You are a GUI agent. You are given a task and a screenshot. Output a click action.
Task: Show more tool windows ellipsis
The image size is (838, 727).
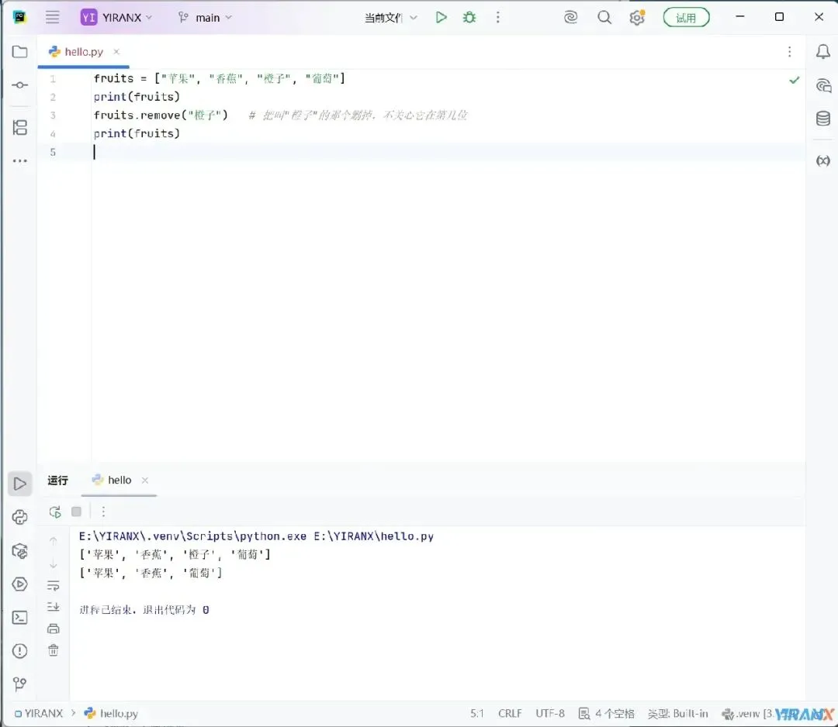click(x=19, y=160)
